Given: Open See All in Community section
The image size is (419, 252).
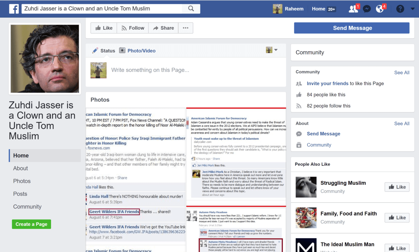Looking at the screenshot, I should (402, 72).
